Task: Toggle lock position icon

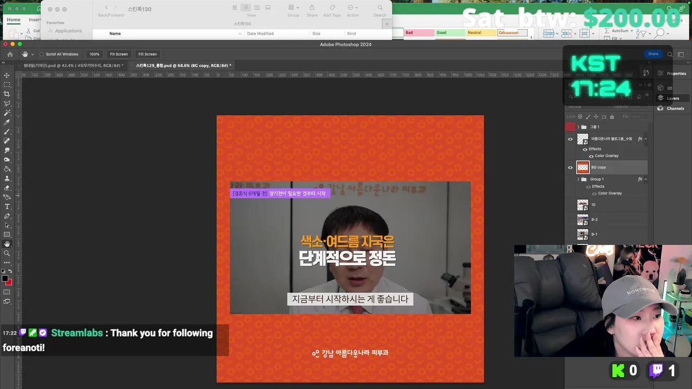Action: click(596, 117)
